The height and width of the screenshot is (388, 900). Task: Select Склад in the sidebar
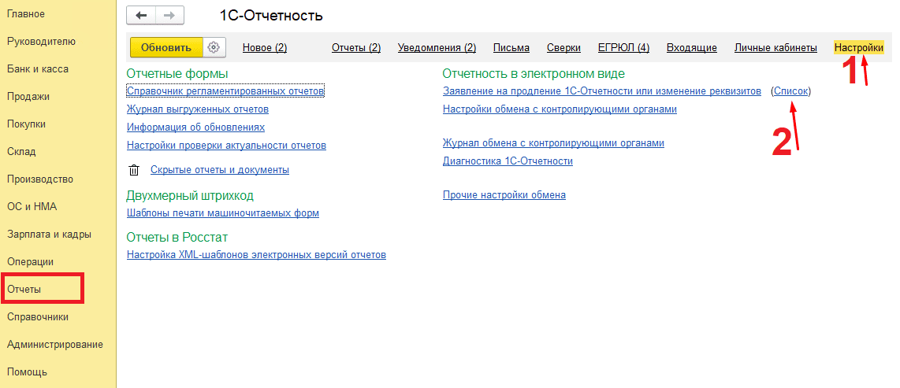[21, 151]
